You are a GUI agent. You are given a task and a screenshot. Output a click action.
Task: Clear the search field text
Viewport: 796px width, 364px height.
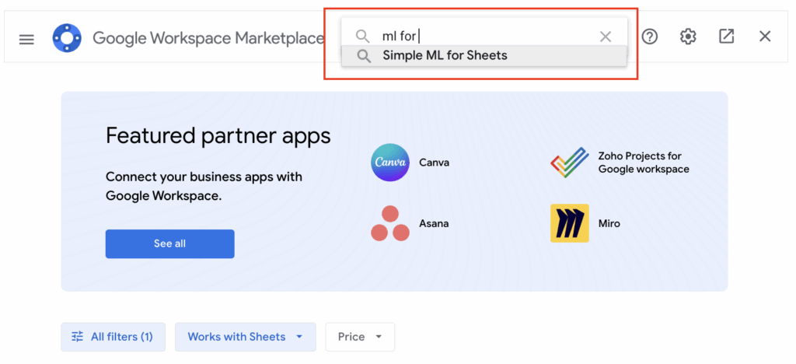[606, 37]
